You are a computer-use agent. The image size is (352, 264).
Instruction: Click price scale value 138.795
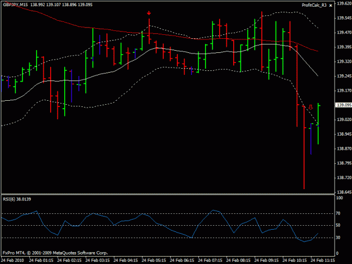tap(344, 163)
